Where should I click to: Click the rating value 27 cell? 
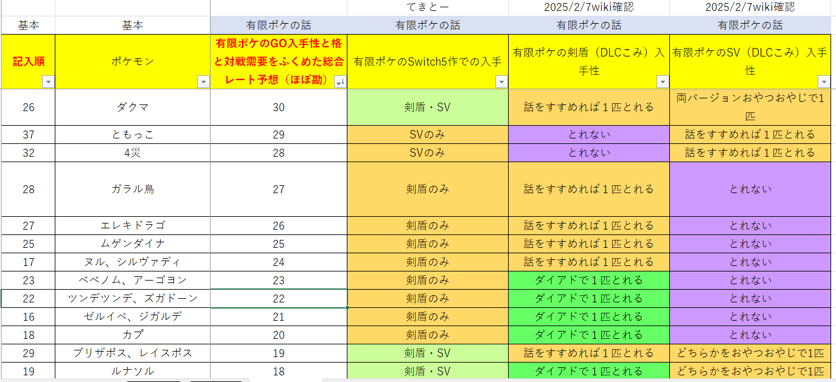(279, 189)
